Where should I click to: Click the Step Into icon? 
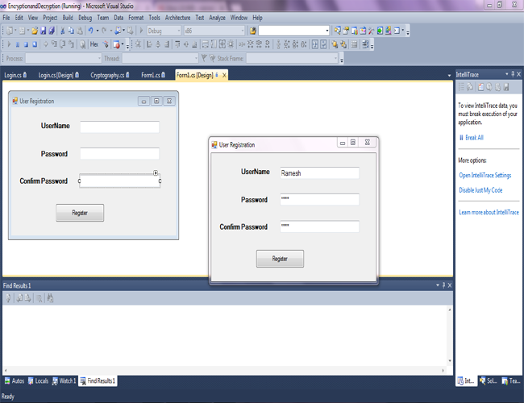tap(55, 44)
